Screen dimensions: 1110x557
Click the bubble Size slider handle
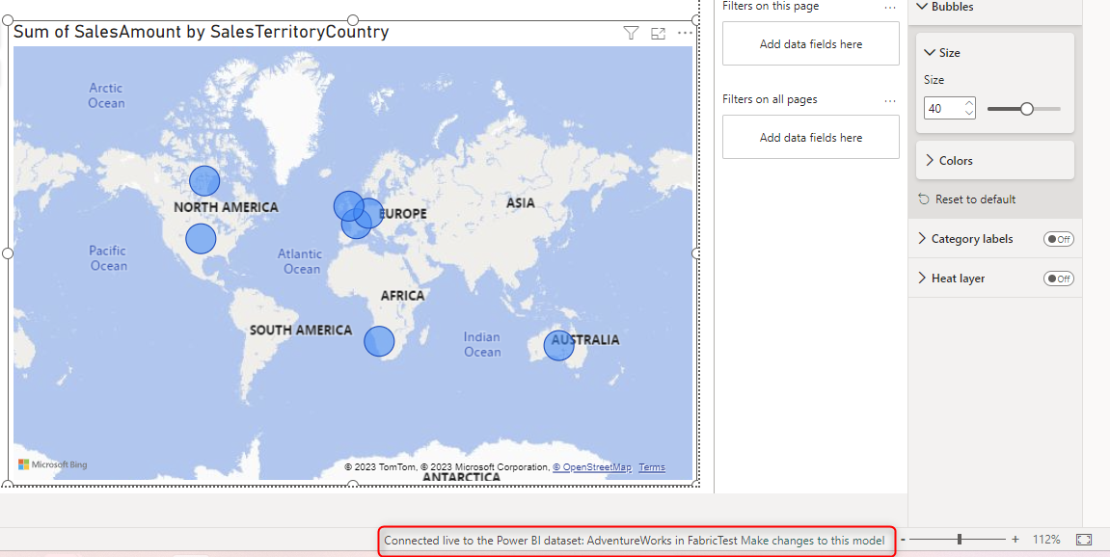[1027, 109]
